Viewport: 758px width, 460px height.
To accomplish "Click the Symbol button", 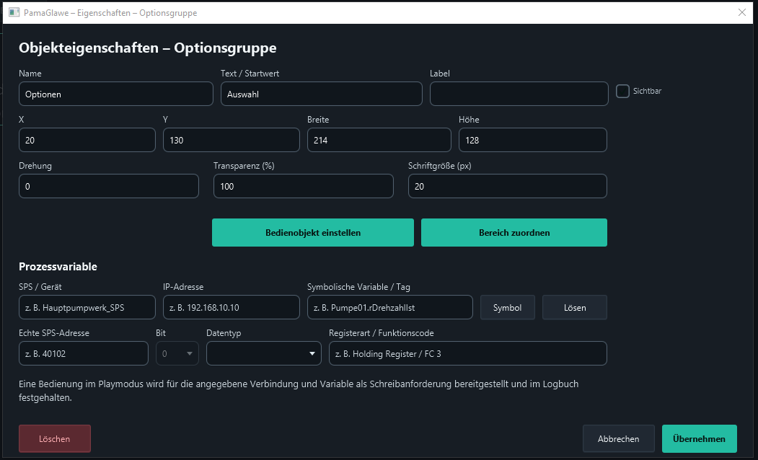I will pos(508,307).
